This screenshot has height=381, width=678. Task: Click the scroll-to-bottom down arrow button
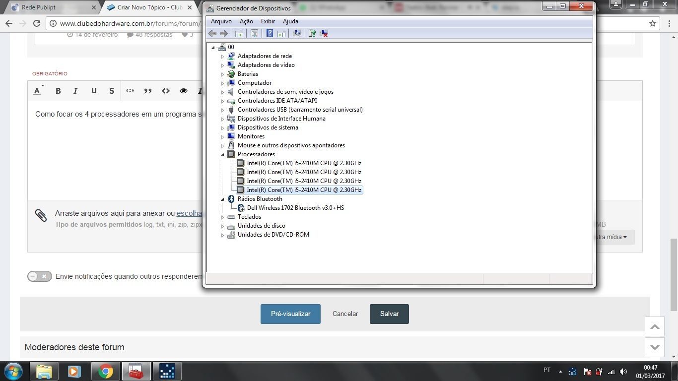click(655, 347)
